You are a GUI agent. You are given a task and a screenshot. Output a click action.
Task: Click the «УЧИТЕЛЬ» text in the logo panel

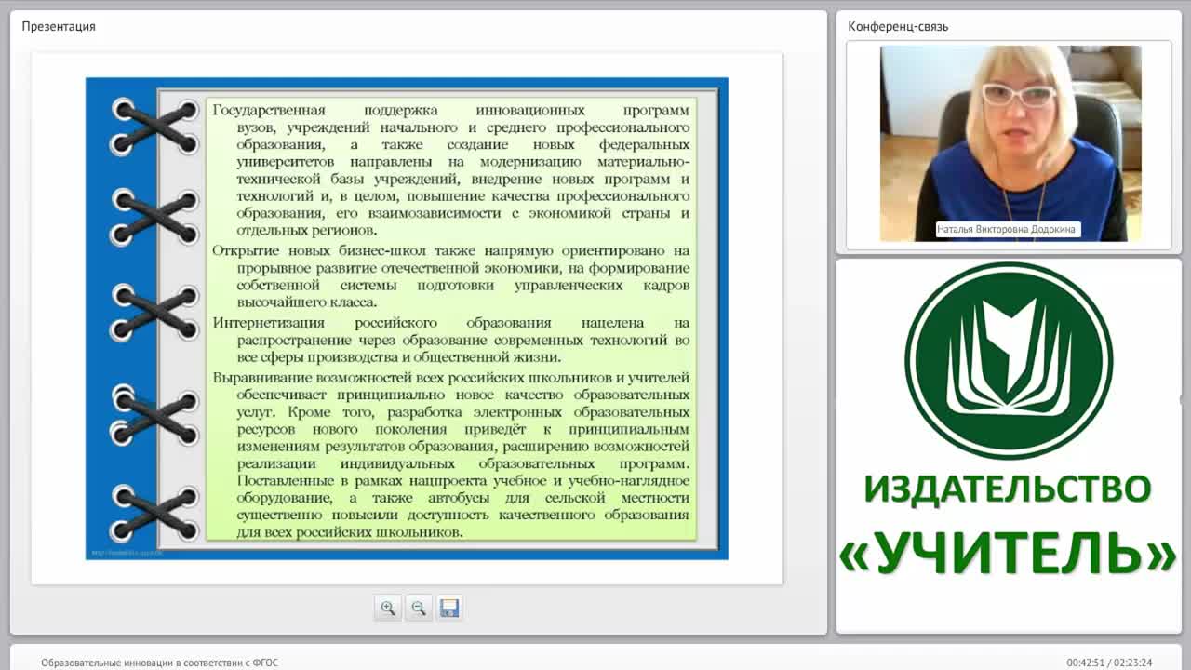(1009, 553)
